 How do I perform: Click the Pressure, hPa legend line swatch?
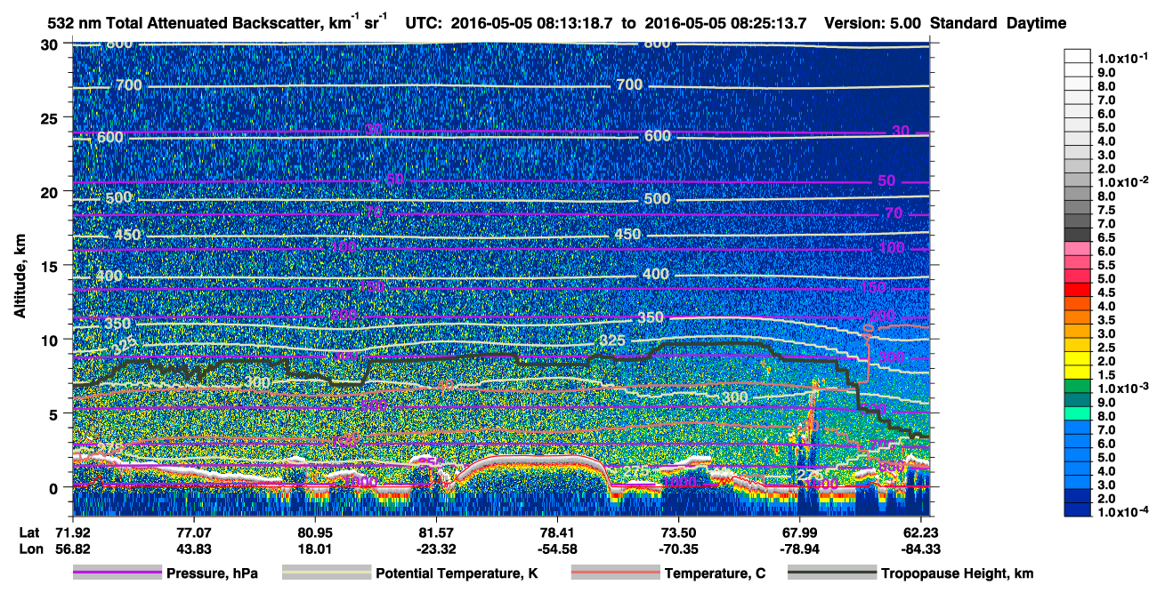pos(117,573)
